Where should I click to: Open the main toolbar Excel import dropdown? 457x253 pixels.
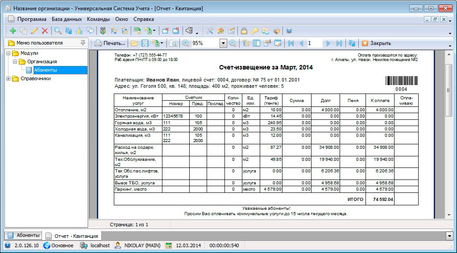pos(154,31)
